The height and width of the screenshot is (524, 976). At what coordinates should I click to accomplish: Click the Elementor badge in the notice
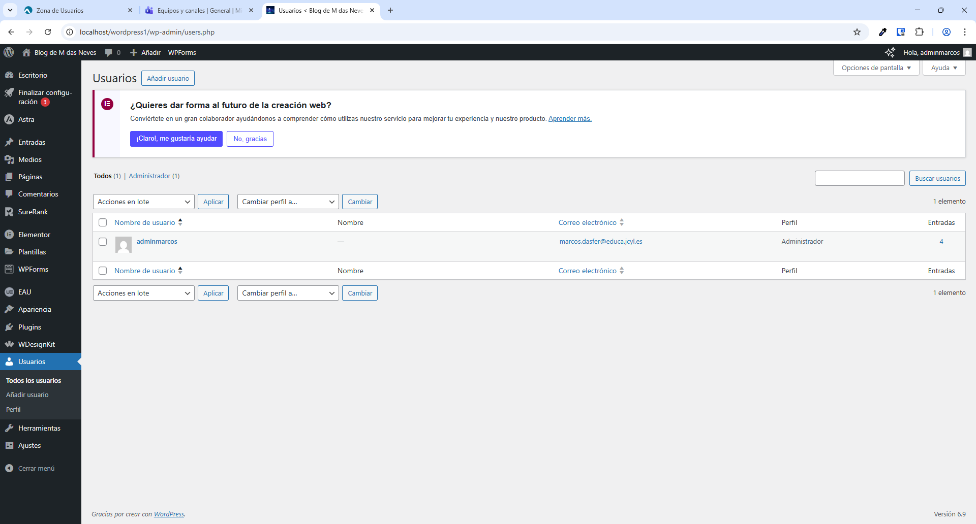(x=107, y=104)
